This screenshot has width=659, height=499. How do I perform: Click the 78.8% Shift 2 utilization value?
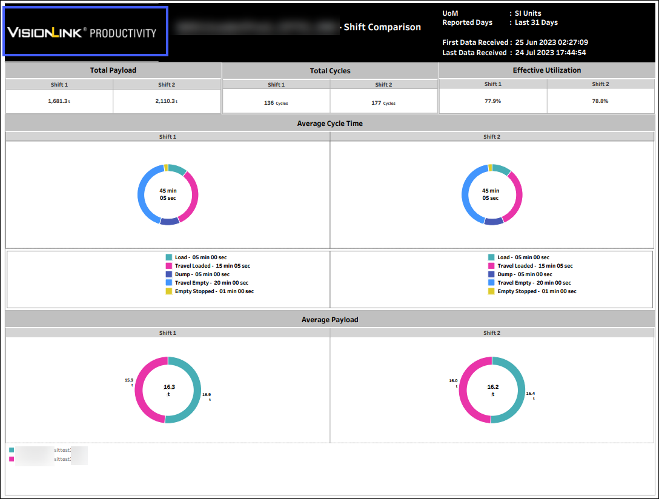600,101
